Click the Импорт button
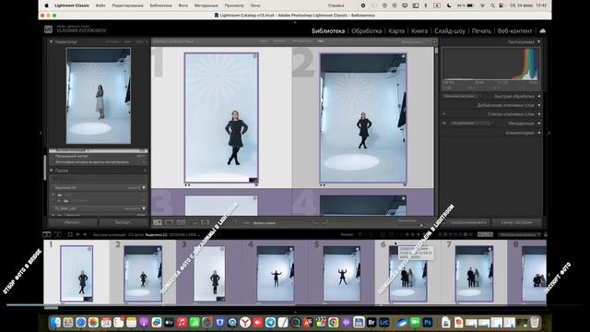This screenshot has width=590, height=332. [x=72, y=222]
